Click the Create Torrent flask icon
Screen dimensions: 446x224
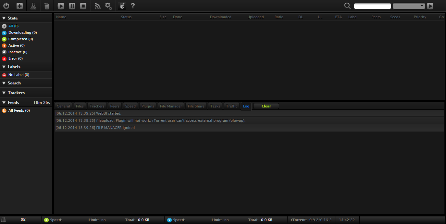click(x=33, y=6)
